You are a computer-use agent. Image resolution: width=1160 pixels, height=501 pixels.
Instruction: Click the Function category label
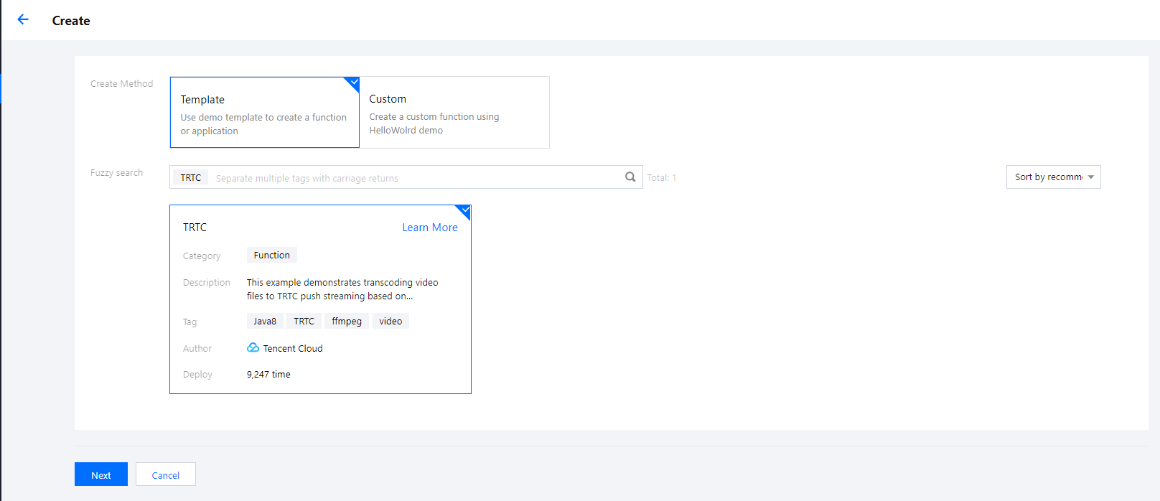[x=272, y=255]
